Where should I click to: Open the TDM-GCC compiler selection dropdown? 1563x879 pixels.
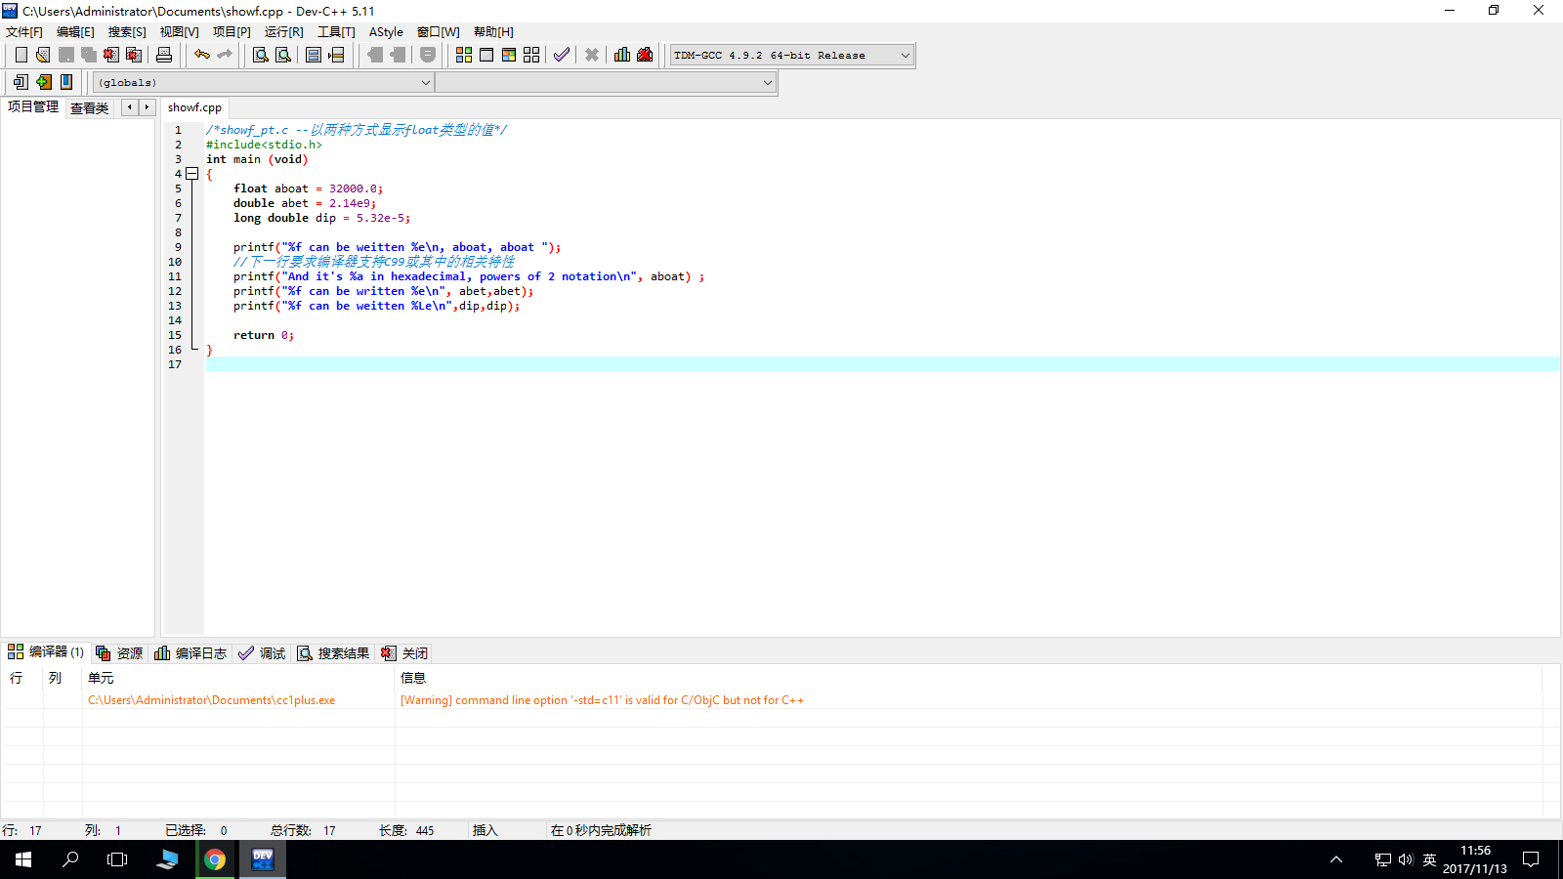pyautogui.click(x=905, y=56)
